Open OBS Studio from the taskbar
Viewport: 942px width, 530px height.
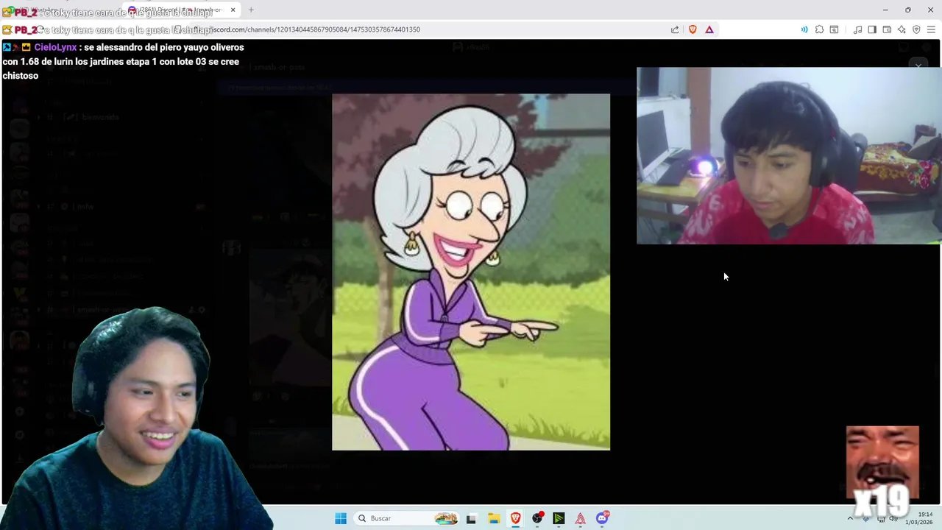[538, 518]
